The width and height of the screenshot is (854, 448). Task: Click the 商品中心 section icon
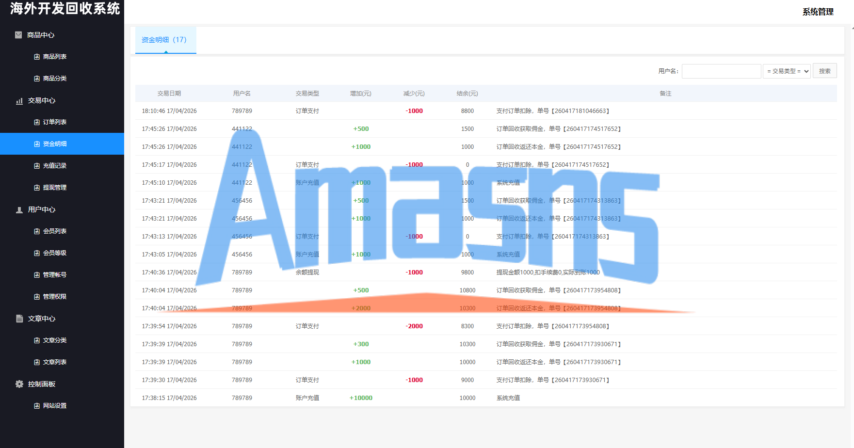click(18, 35)
